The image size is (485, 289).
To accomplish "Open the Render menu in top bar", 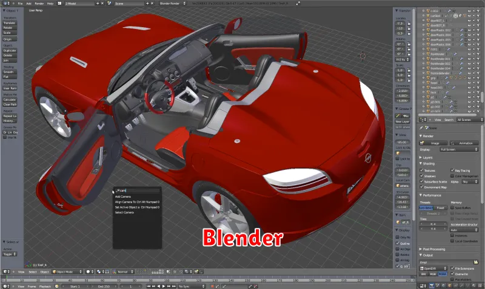I will pos(39,4).
